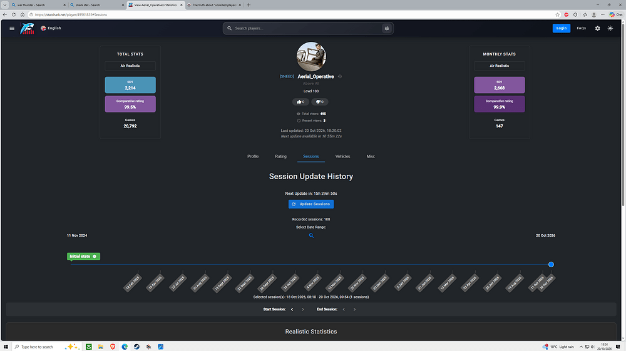Select the 22 Dec 2025 session marker
Screen dimensions: 626x351
pos(380,284)
